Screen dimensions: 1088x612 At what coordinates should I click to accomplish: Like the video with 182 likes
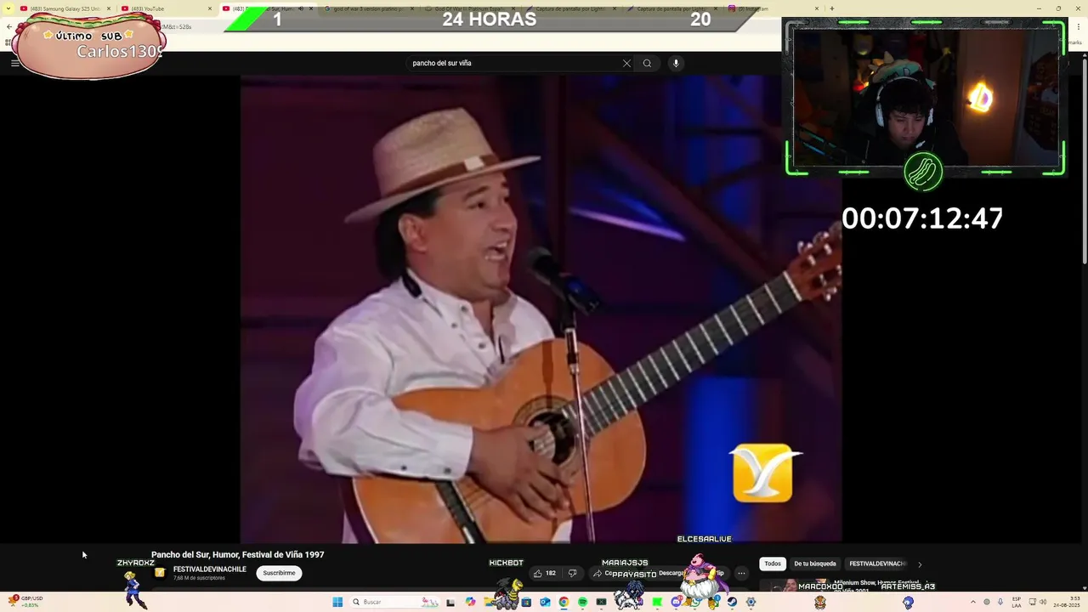(544, 573)
